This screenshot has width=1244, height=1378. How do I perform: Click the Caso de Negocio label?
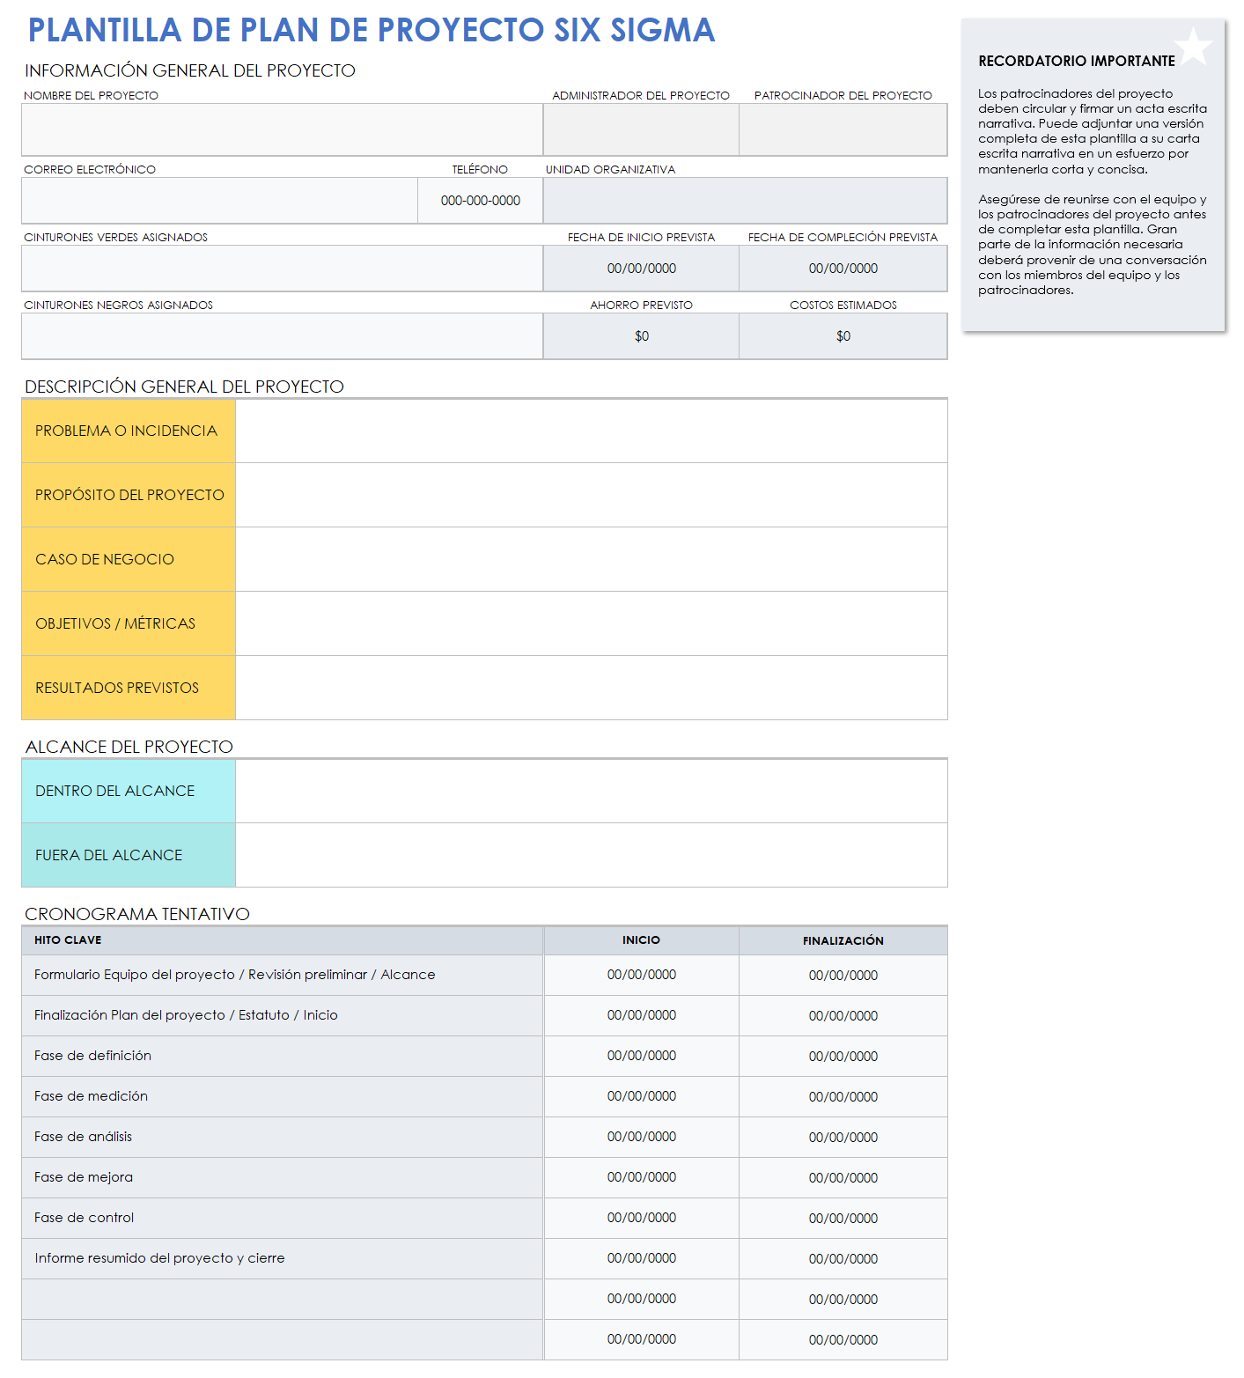[129, 559]
